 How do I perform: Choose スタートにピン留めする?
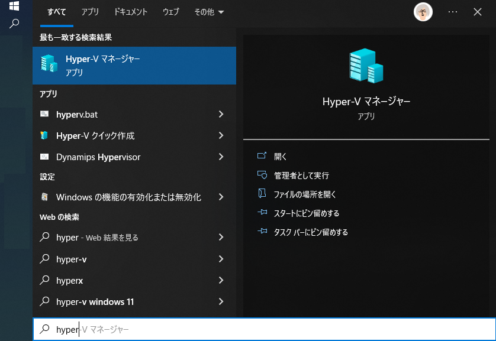tap(307, 213)
